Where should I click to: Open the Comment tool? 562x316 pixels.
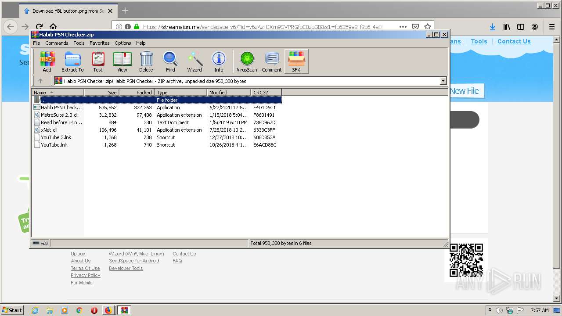pyautogui.click(x=272, y=61)
